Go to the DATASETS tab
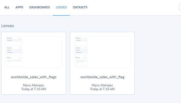181x103 pixels. coord(80,7)
